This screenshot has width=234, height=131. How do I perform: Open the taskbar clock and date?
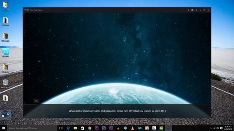tap(228, 128)
